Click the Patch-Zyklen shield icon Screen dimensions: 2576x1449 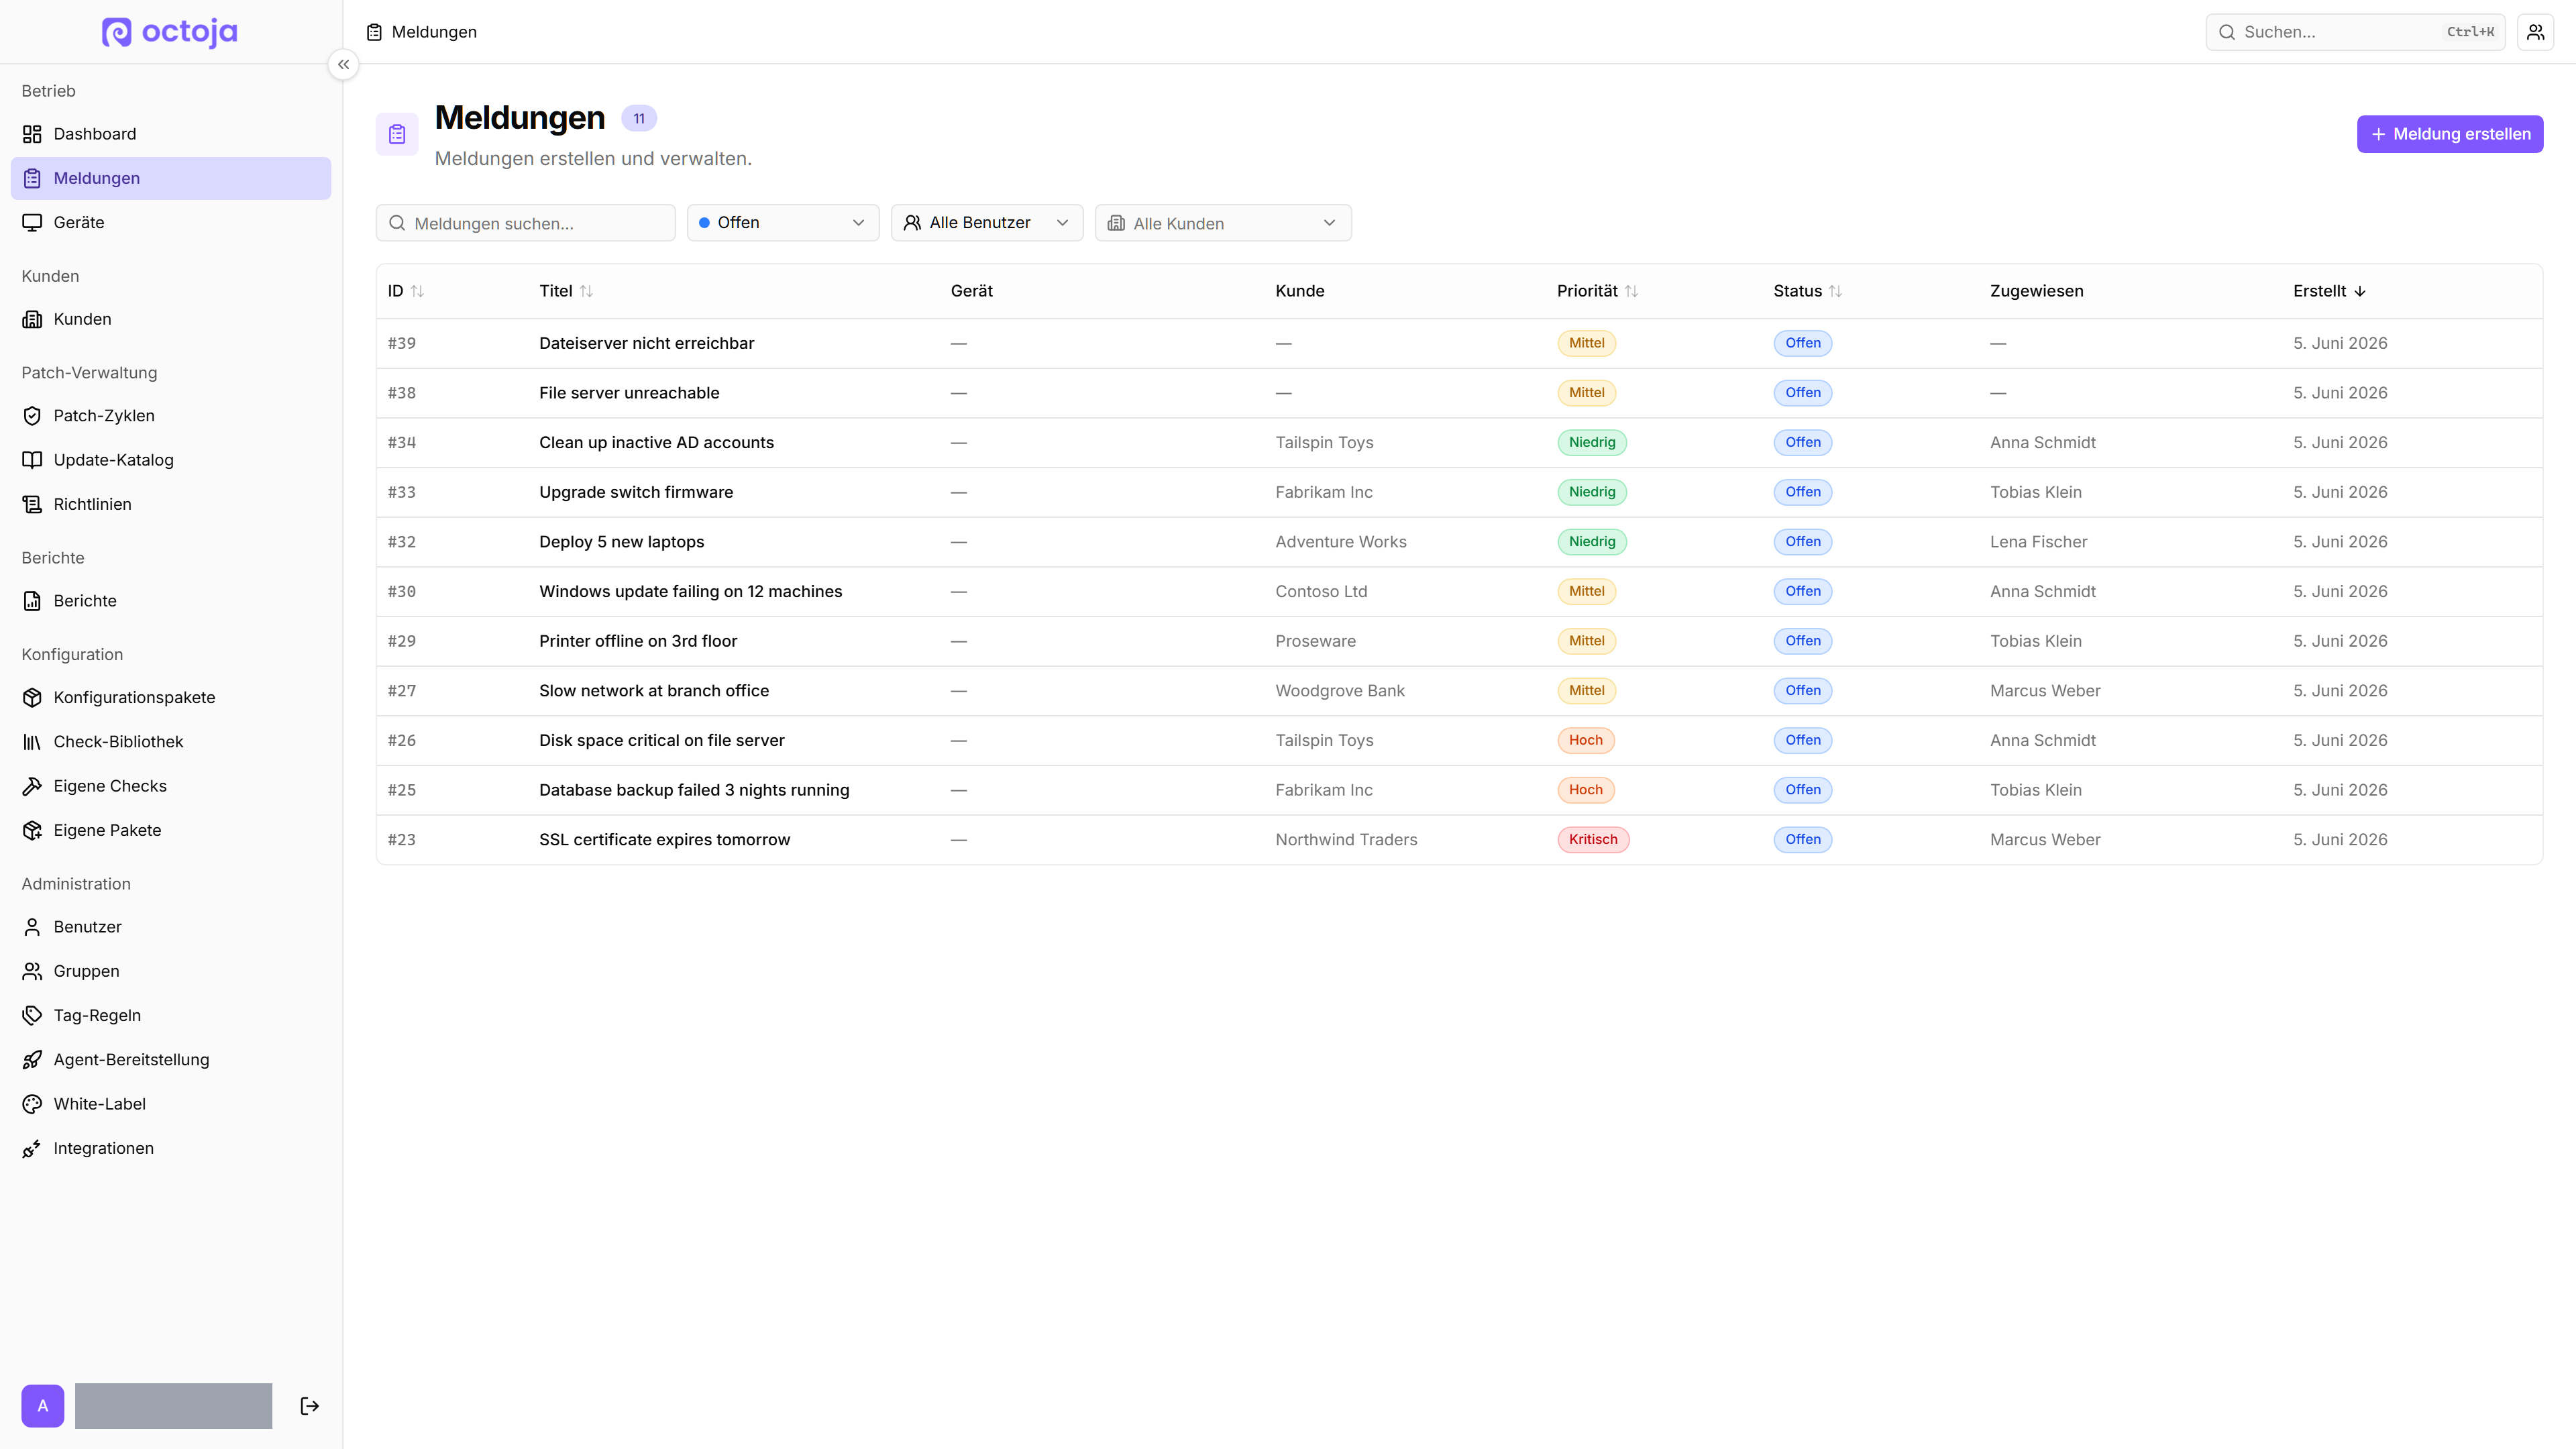click(32, 416)
